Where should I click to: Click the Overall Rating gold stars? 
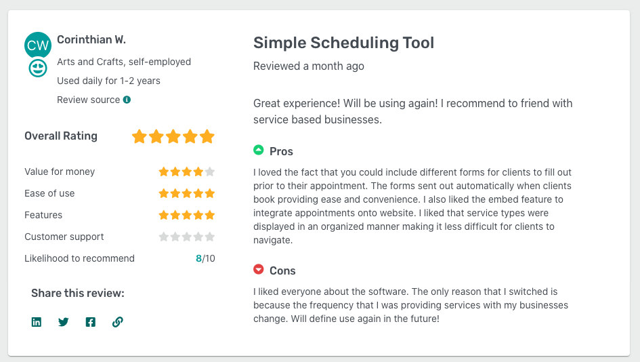173,136
